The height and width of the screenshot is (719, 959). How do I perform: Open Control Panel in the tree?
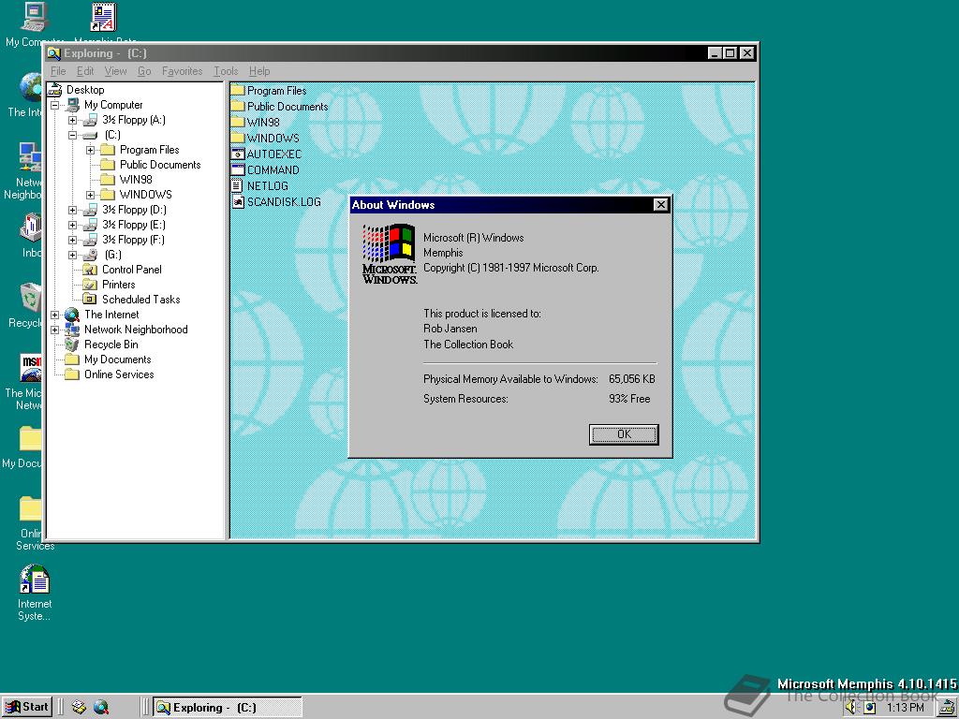(131, 270)
